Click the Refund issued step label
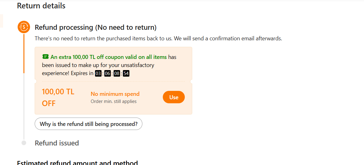 click(57, 143)
